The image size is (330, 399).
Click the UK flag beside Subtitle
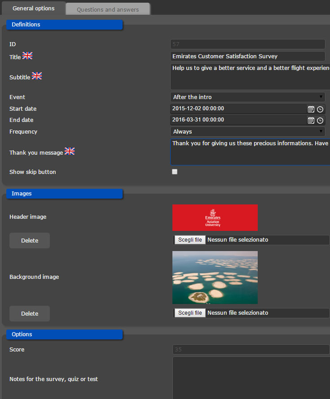tap(37, 76)
